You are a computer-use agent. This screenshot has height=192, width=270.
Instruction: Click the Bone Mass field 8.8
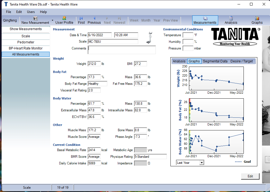[x=140, y=130]
